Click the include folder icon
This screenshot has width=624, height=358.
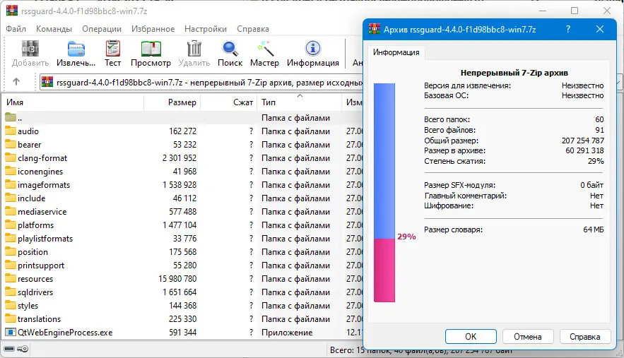11,198
